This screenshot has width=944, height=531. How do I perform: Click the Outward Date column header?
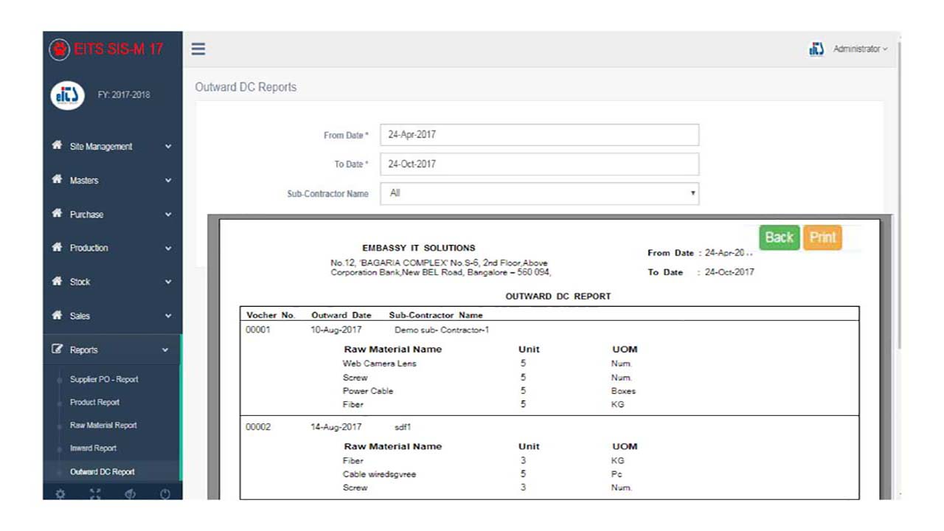coord(341,315)
